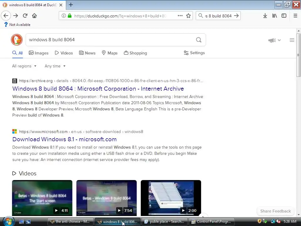Open DuckDuckGo megaphone announcements dropdown
The height and width of the screenshot is (226, 301).
275,40
